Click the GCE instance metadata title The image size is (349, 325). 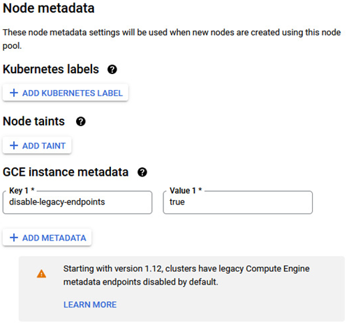tap(66, 172)
